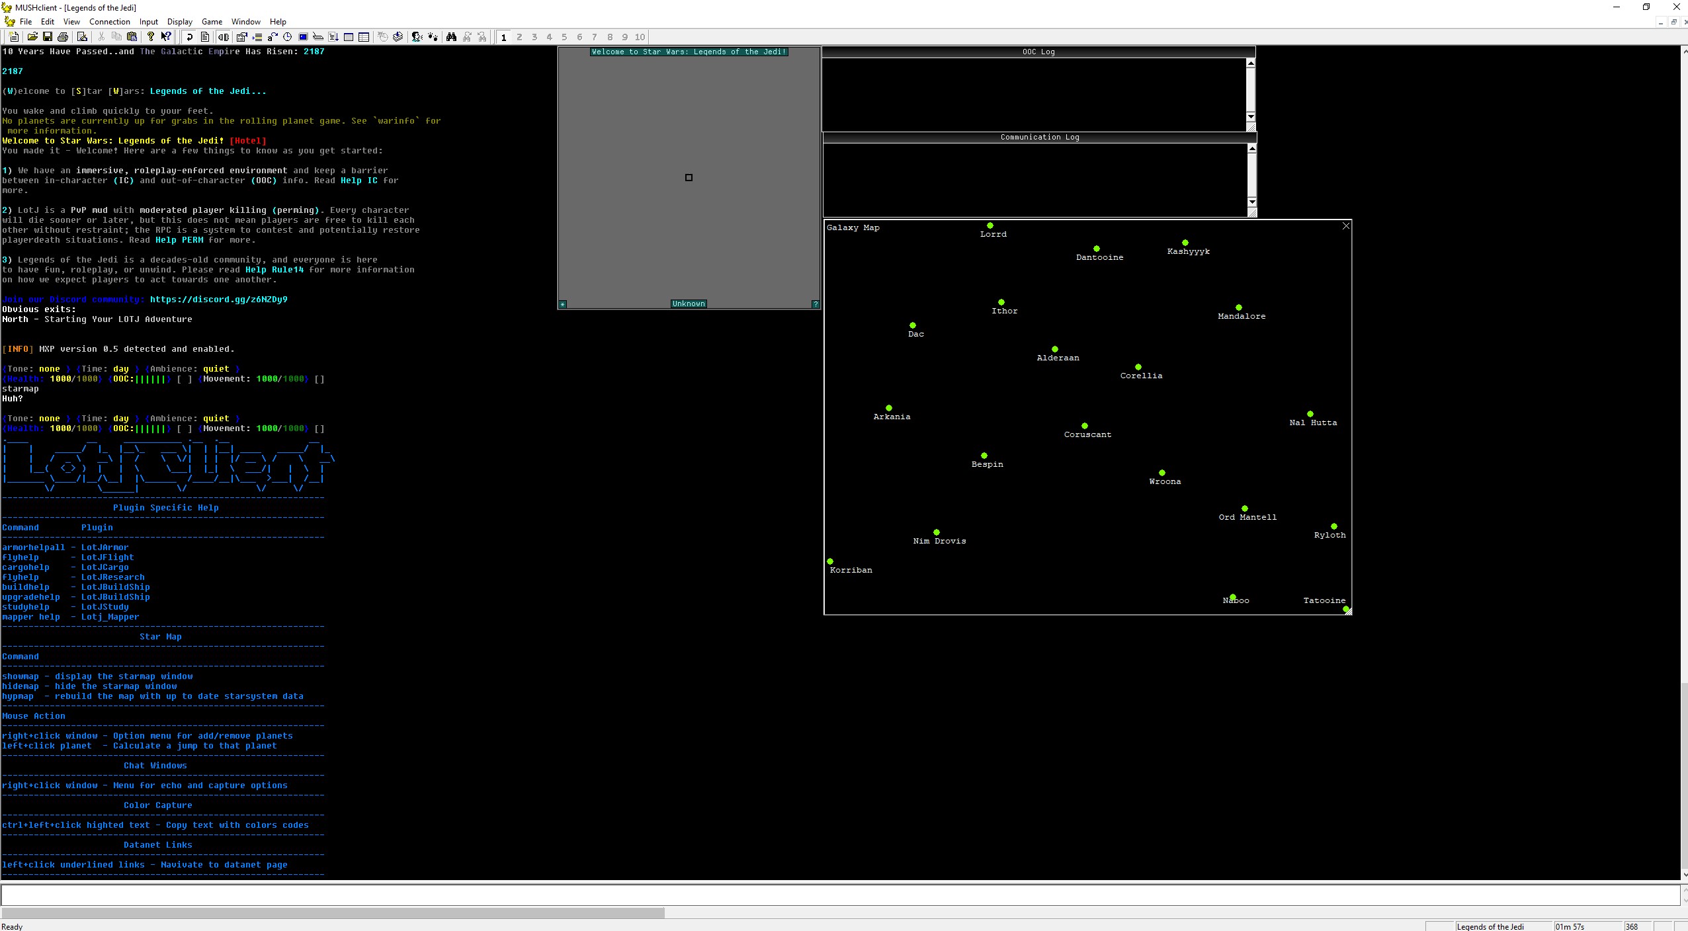
Task: Click the binoculars Find icon
Action: pyautogui.click(x=452, y=37)
